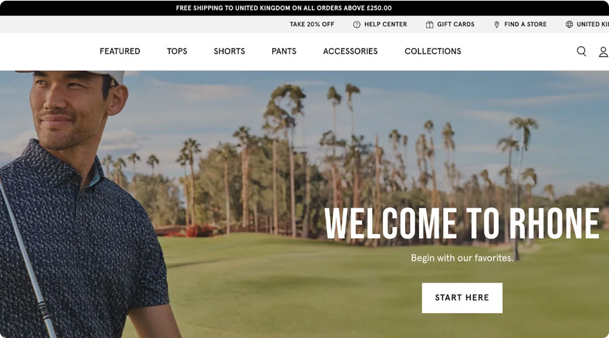This screenshot has height=338, width=609.
Task: Click the Start Here button
Action: [x=462, y=297]
